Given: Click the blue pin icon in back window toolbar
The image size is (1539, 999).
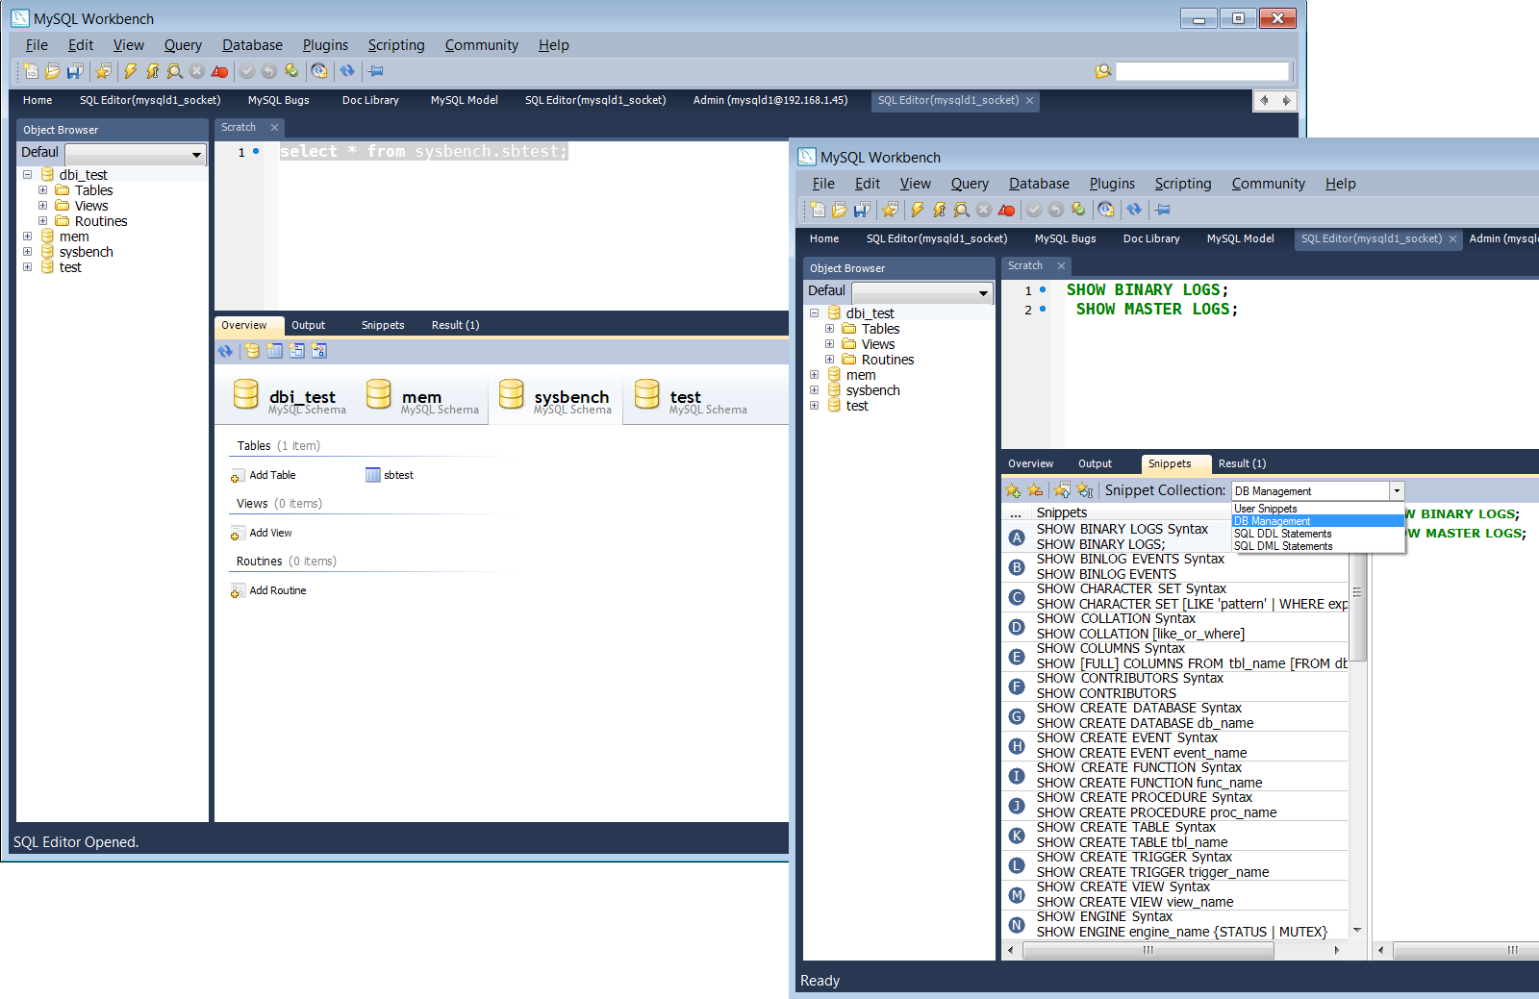Looking at the screenshot, I should pyautogui.click(x=376, y=71).
